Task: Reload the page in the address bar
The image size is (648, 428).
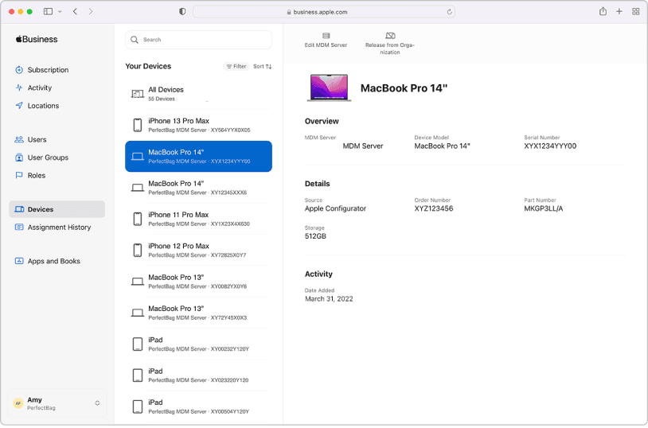Action: [x=450, y=12]
